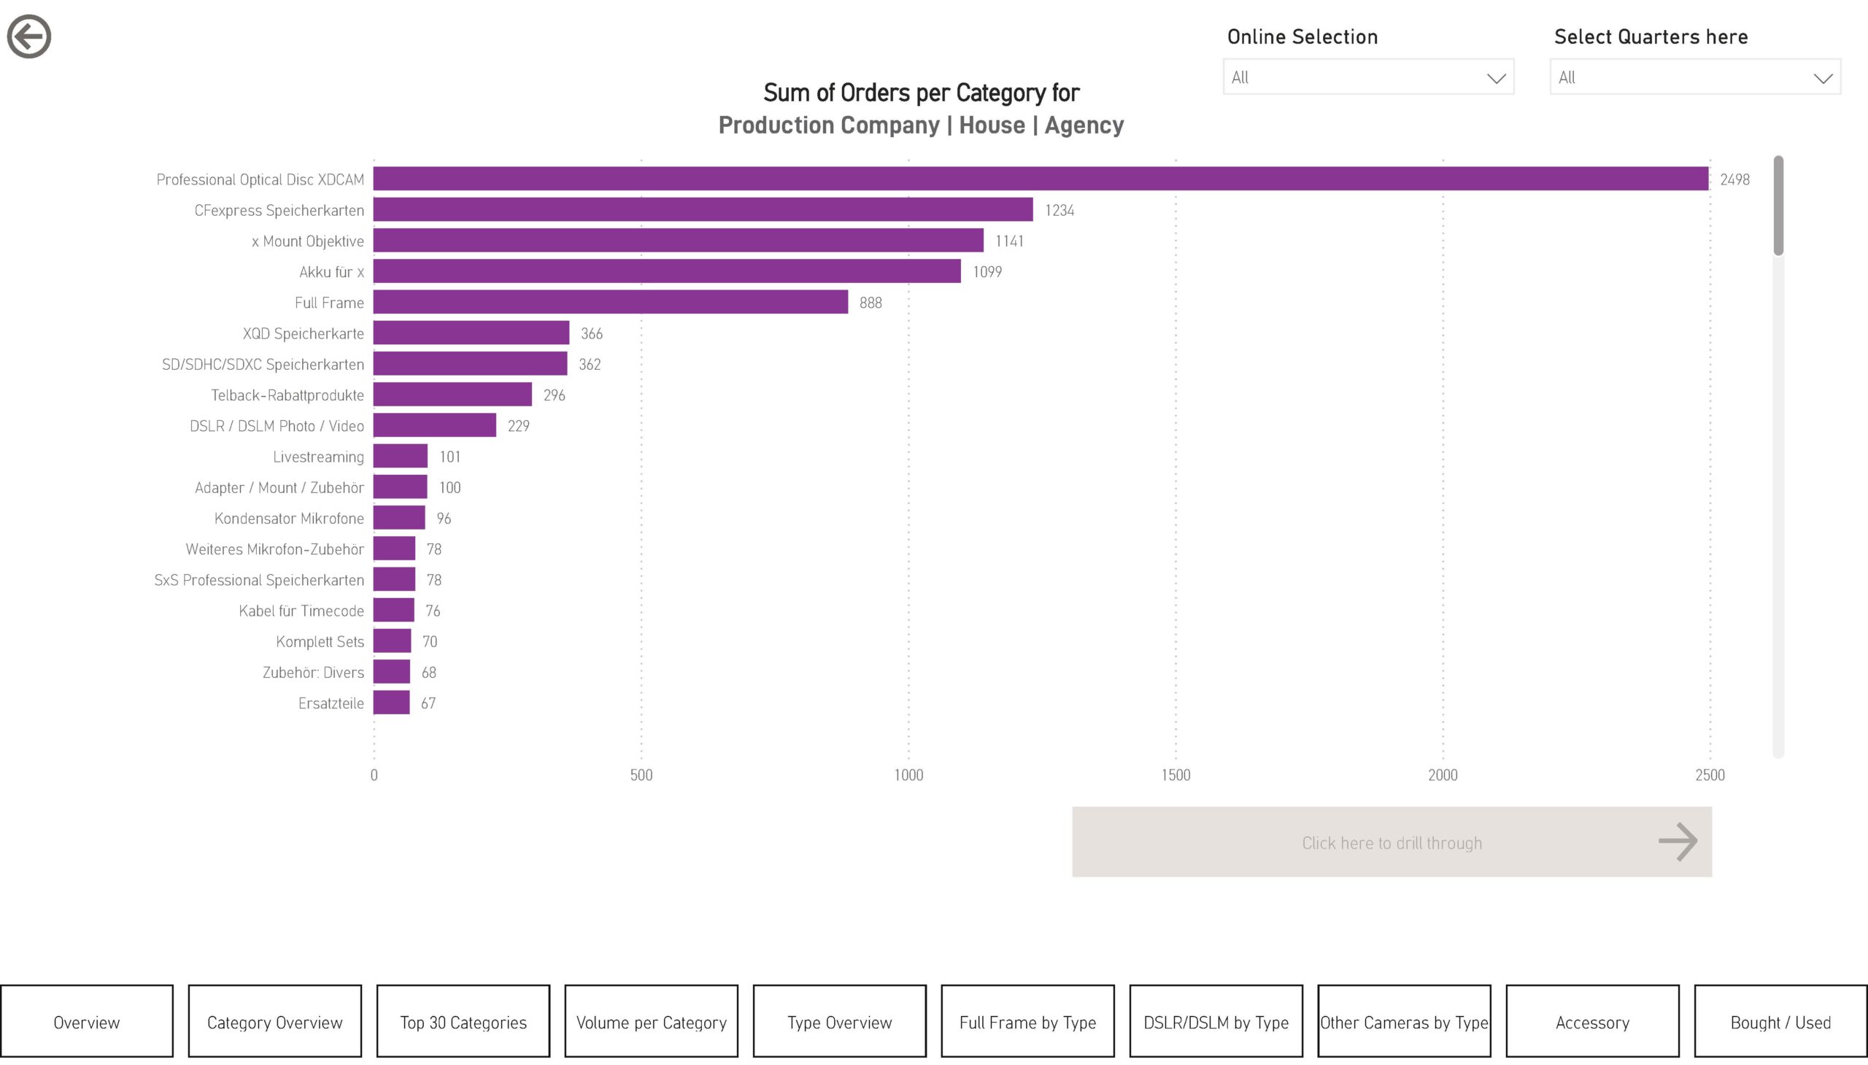Image resolution: width=1868 pixels, height=1065 pixels.
Task: Select the Professional Optical Disc XDCAM bar
Action: [1041, 179]
